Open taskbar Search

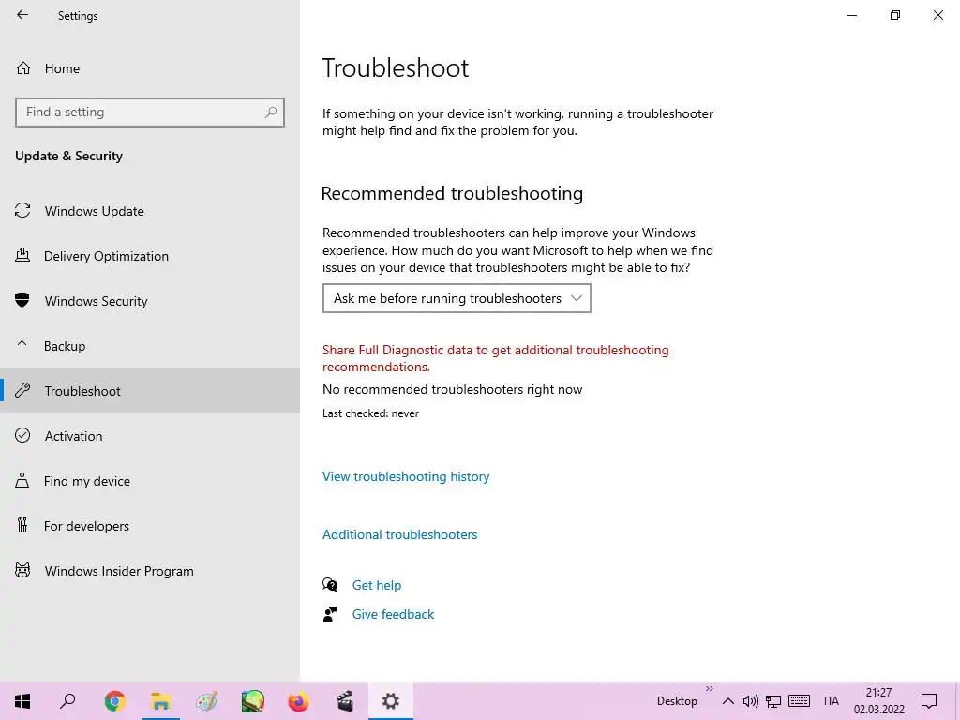point(67,701)
